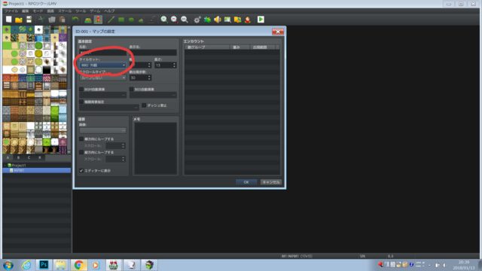Uncheck エディターに表示 checkbox
The height and width of the screenshot is (271, 482).
(81, 171)
